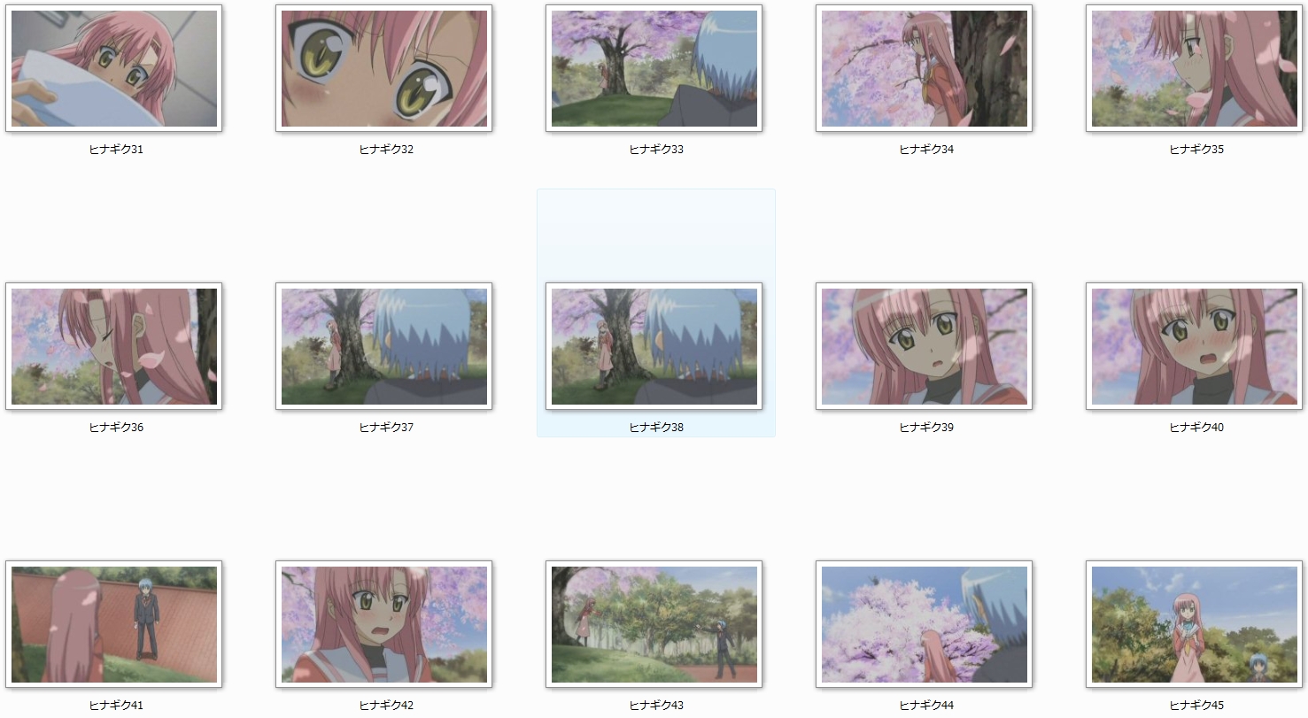Click the file name label ヒナギク45
This screenshot has height=718, width=1308.
click(x=1196, y=706)
